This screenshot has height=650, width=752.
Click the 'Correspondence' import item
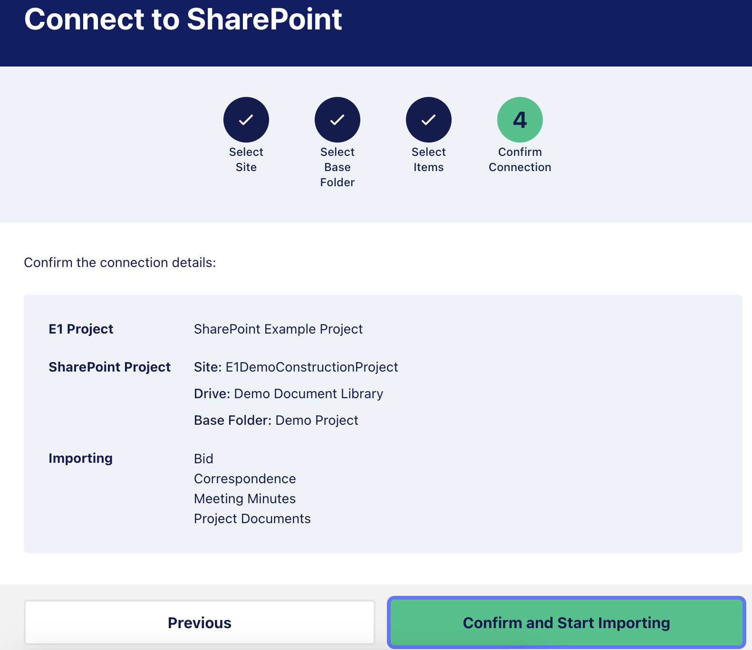pyautogui.click(x=245, y=479)
